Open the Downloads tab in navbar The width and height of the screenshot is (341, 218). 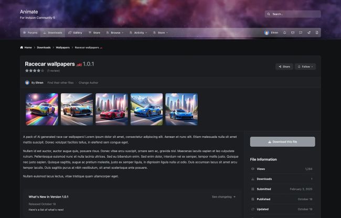point(52,32)
